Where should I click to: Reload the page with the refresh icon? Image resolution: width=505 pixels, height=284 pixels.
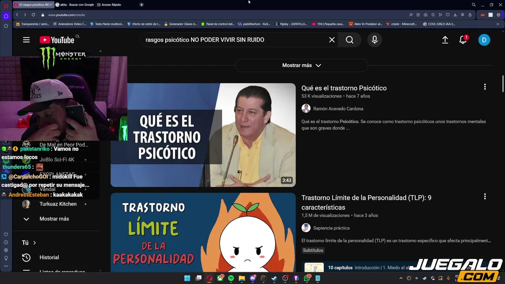(33, 15)
